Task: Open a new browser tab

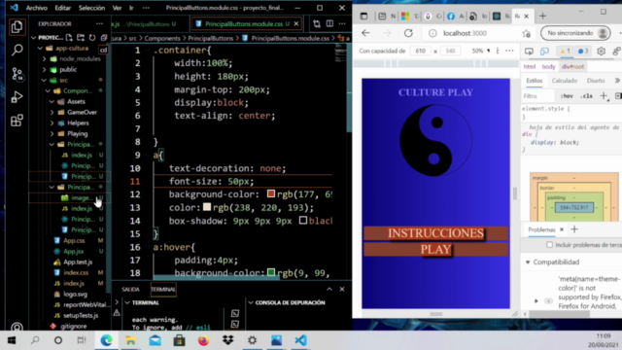Action: [542, 16]
